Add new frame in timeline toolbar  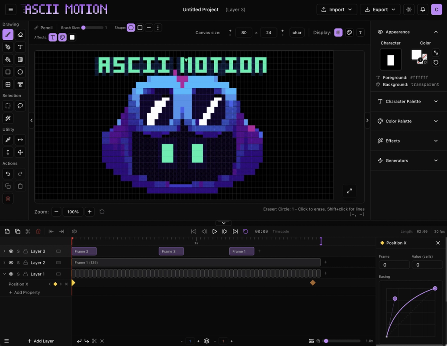click(7, 231)
